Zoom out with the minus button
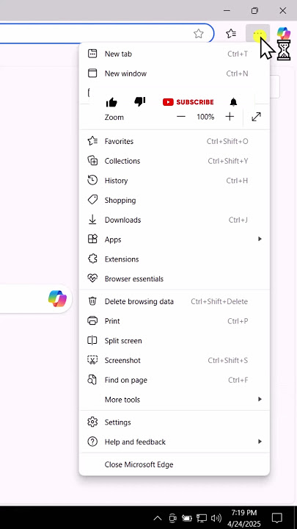The width and height of the screenshot is (297, 529). tap(181, 117)
